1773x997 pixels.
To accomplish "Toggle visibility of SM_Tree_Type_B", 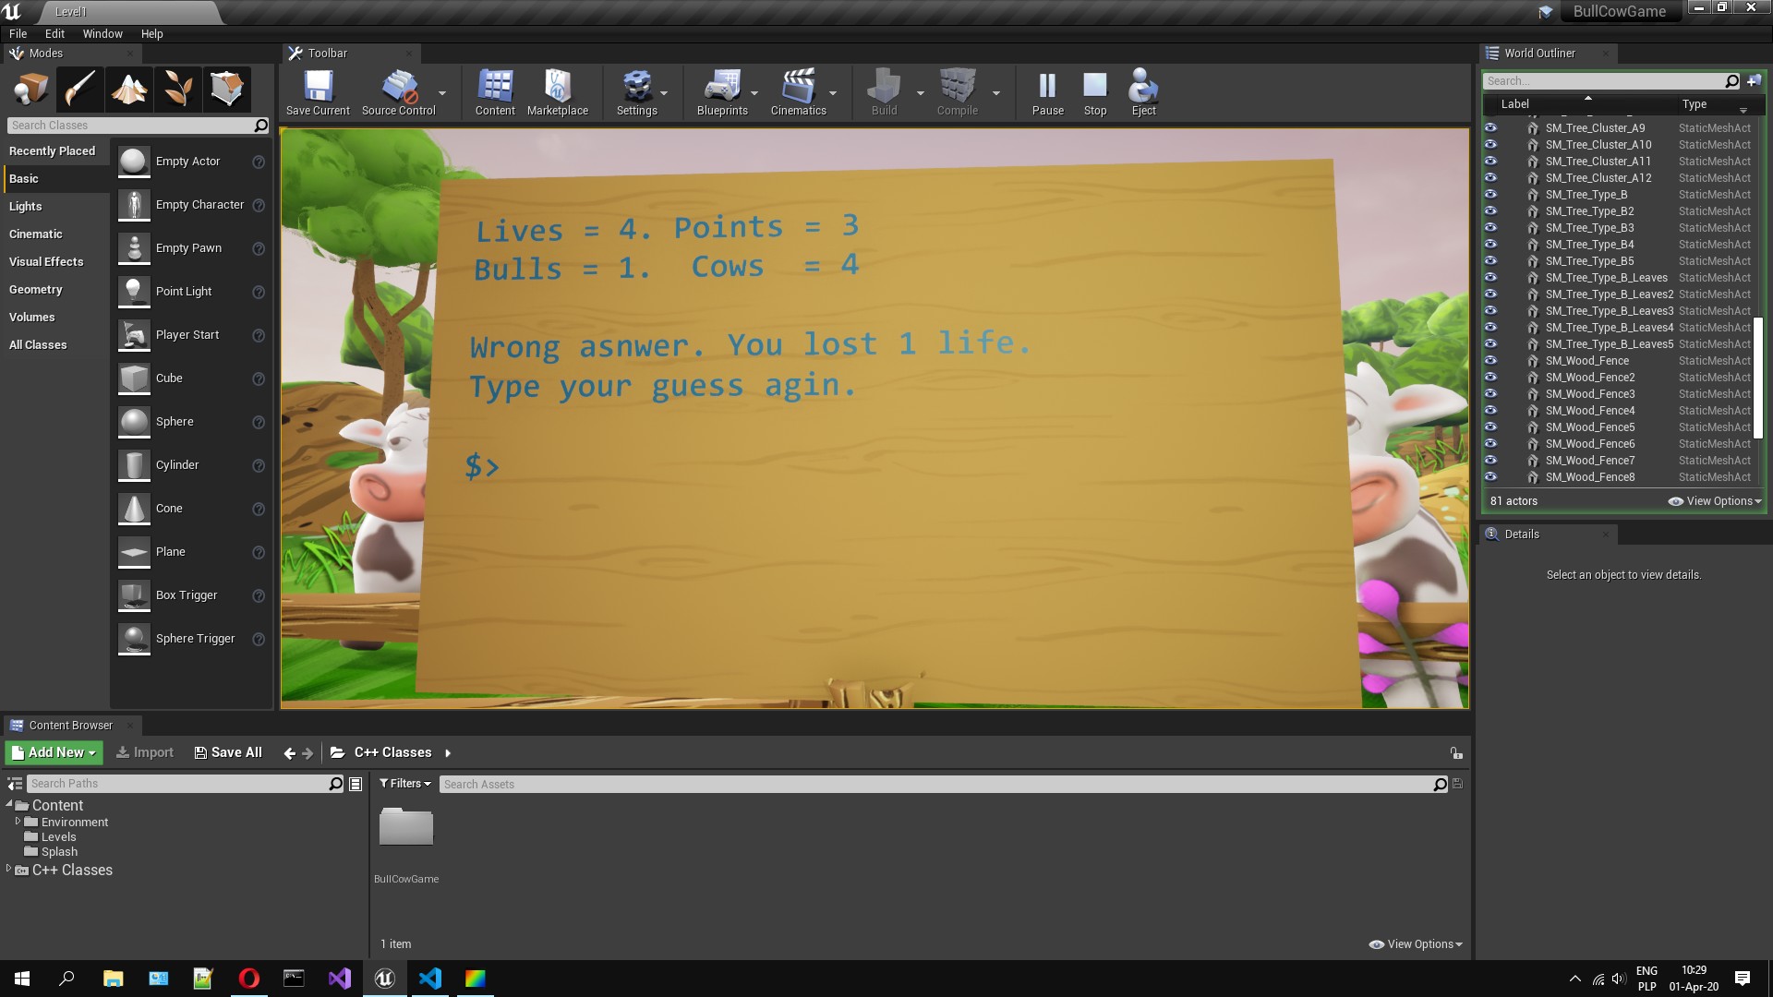I will coord(1492,194).
